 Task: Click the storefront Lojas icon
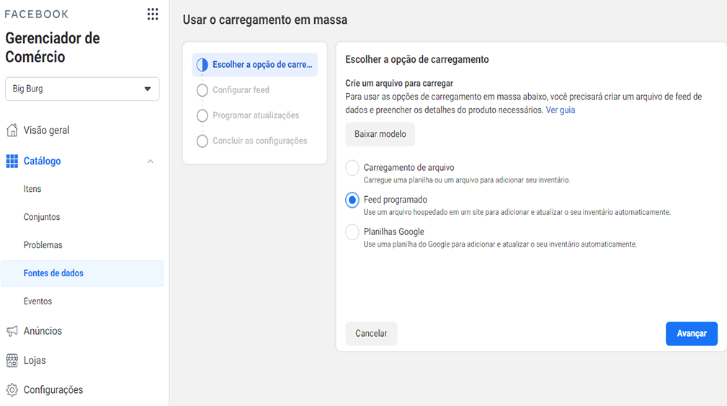coord(12,360)
